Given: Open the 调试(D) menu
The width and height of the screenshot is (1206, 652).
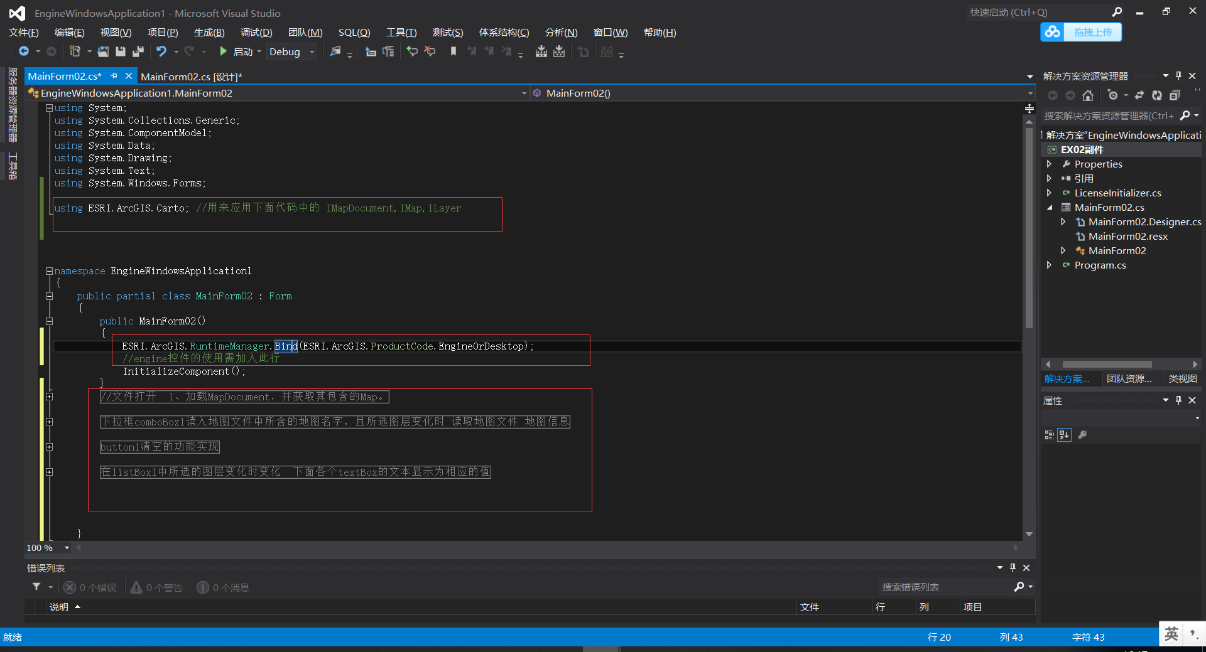Looking at the screenshot, I should [255, 32].
